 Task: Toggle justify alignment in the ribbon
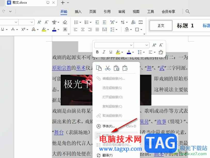97,29
